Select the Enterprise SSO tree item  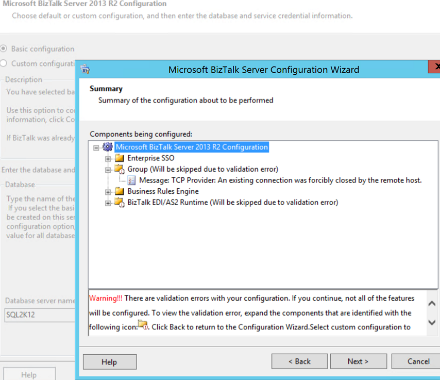point(150,158)
